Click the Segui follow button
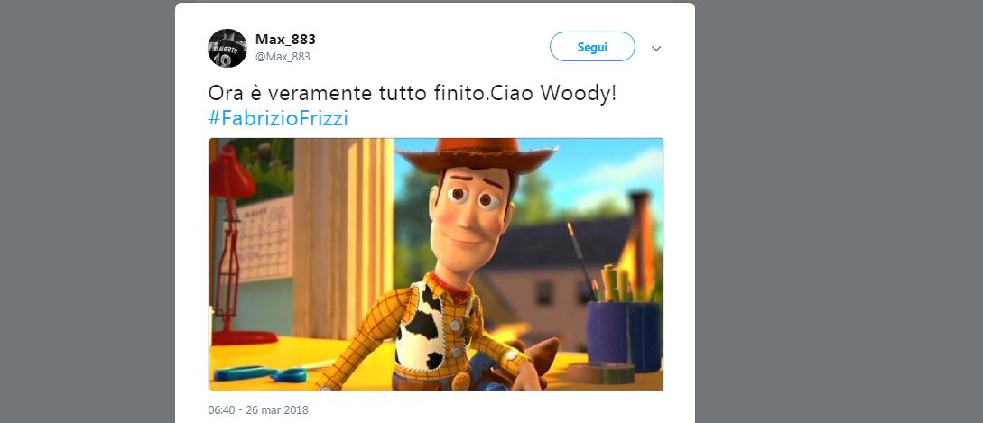 pyautogui.click(x=592, y=47)
